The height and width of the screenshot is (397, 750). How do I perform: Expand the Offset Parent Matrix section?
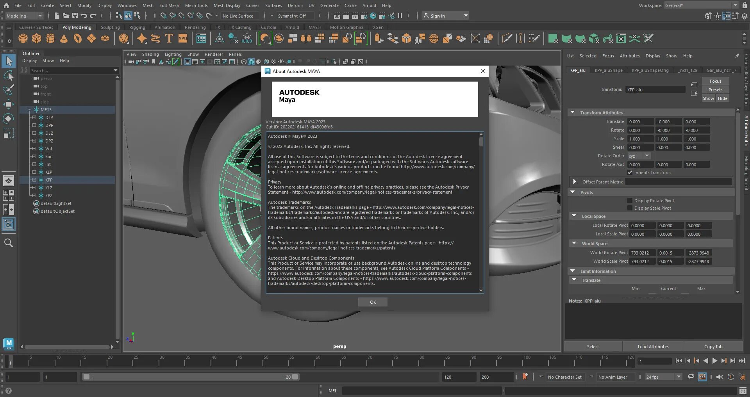pyautogui.click(x=574, y=182)
